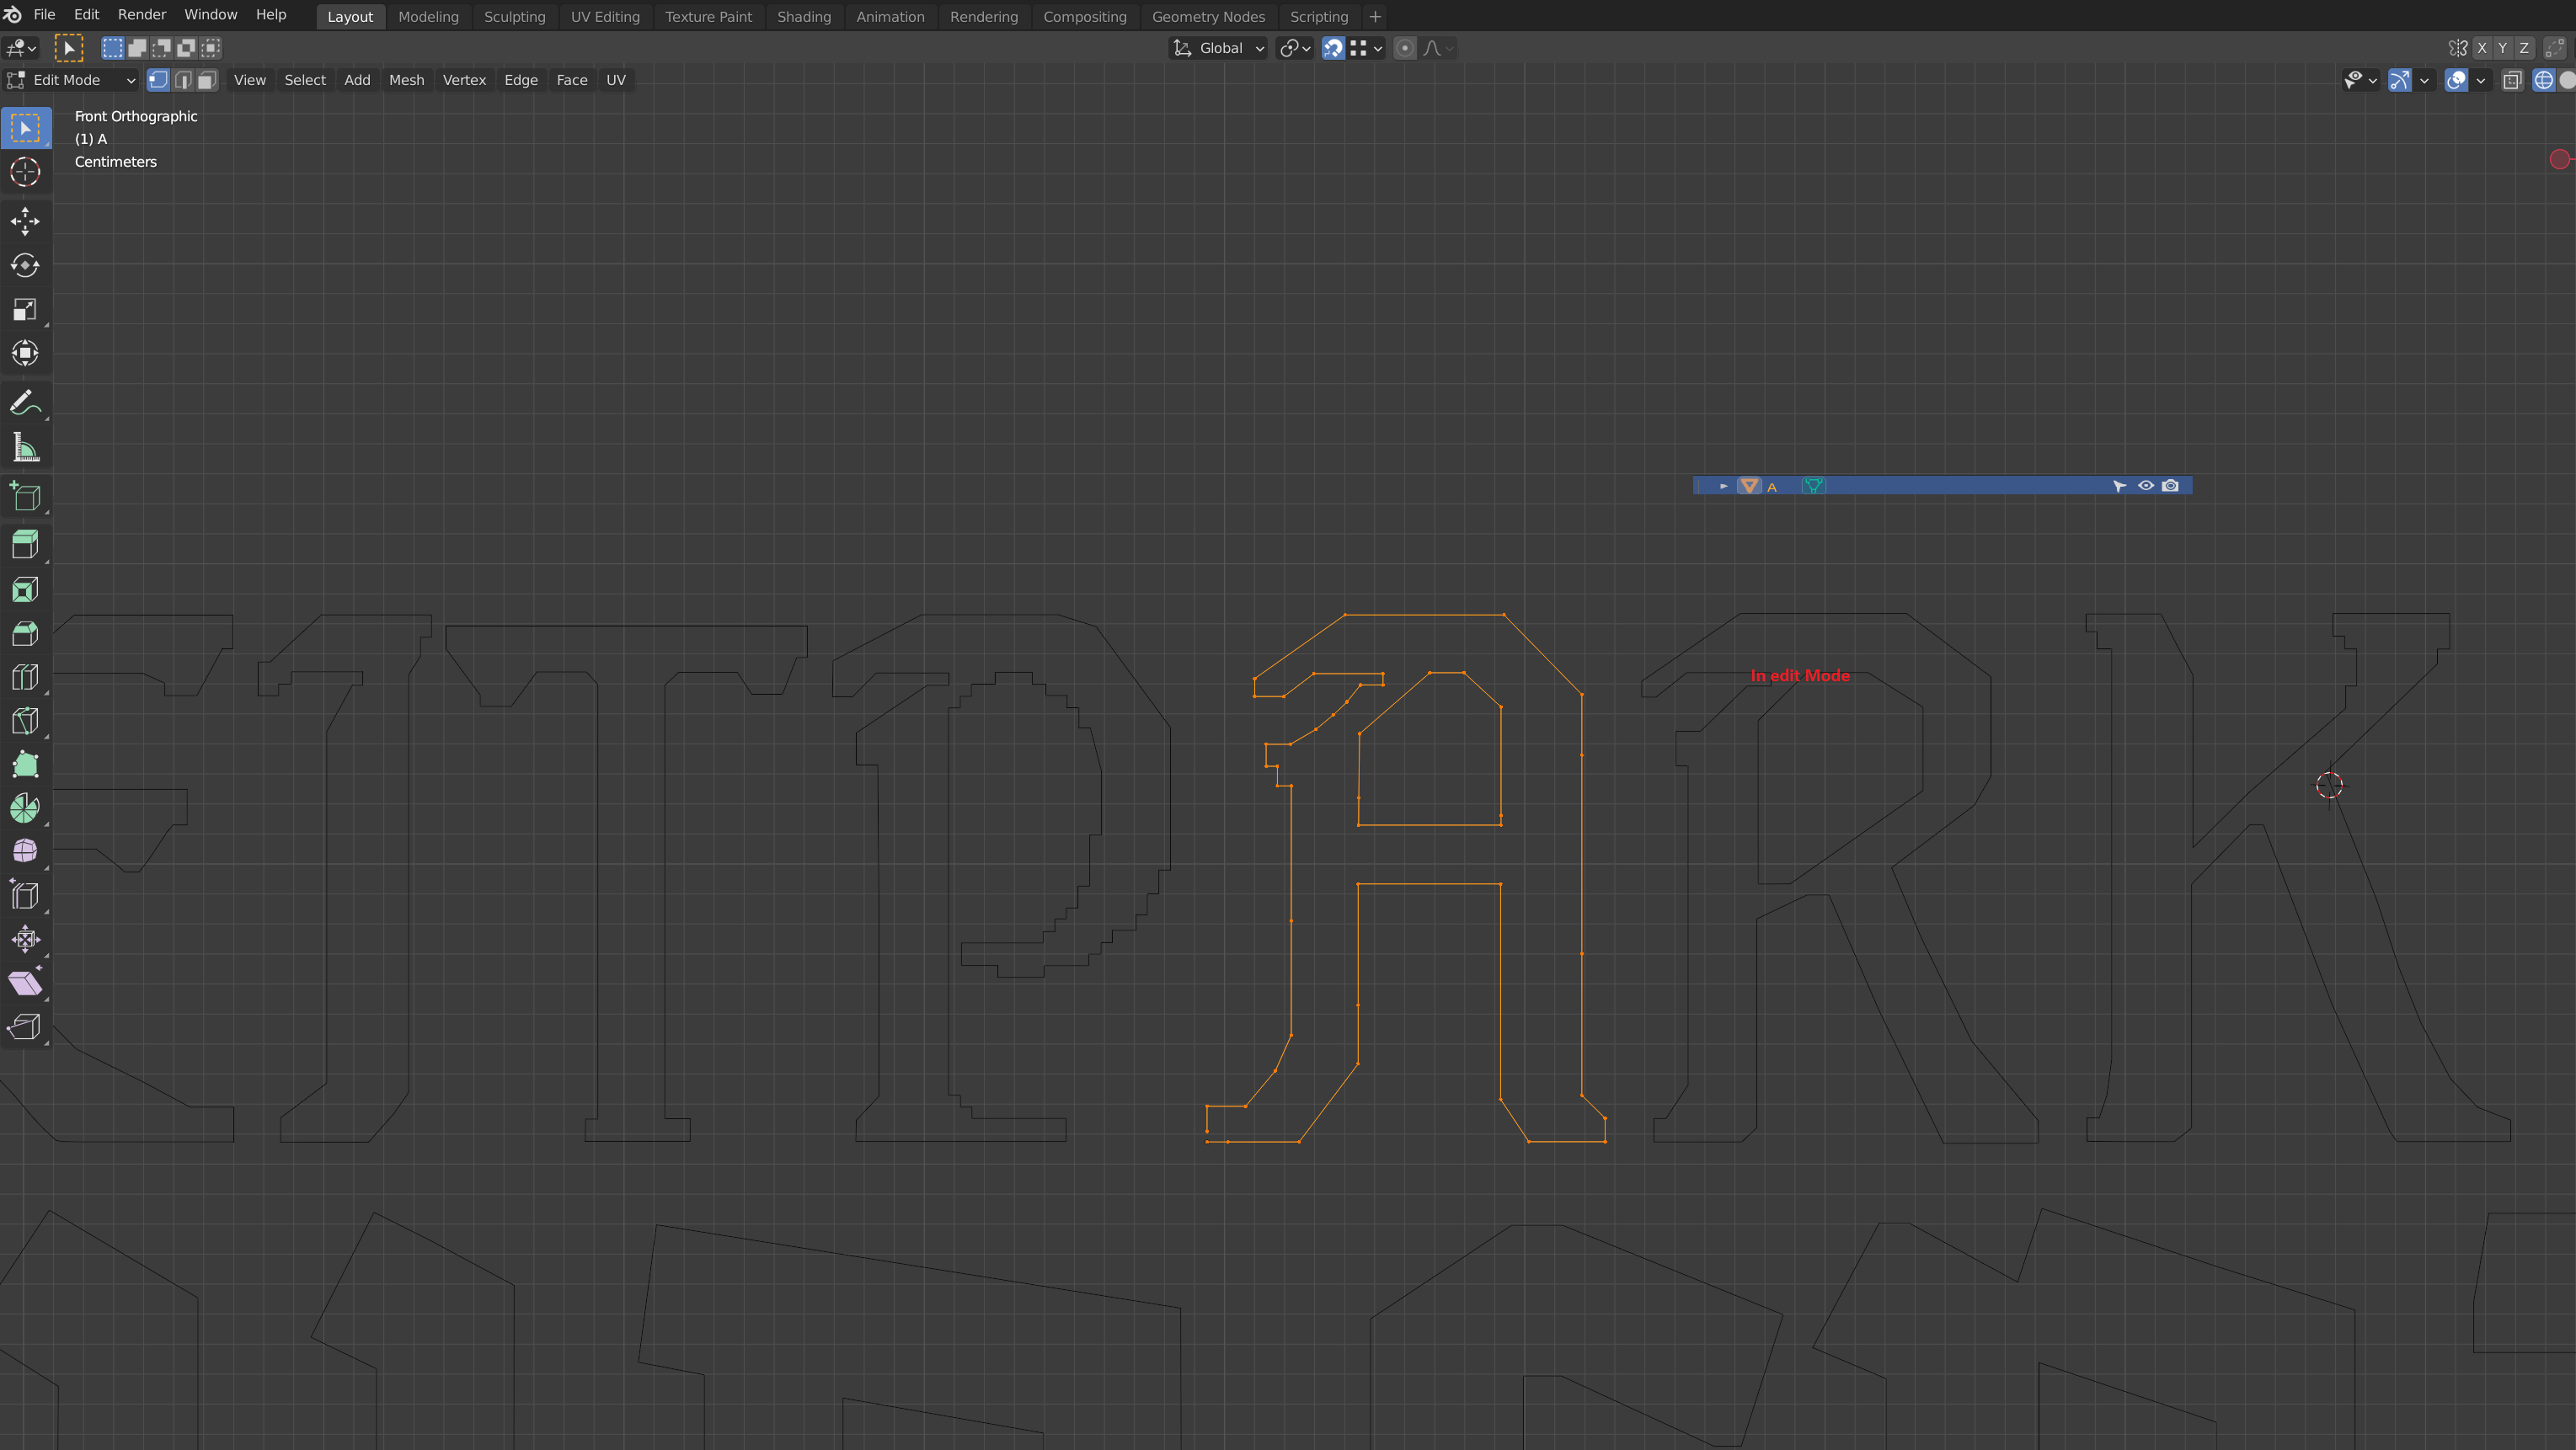The image size is (2576, 1450).
Task: Open the Pivot Point dropdown
Action: pos(1295,48)
